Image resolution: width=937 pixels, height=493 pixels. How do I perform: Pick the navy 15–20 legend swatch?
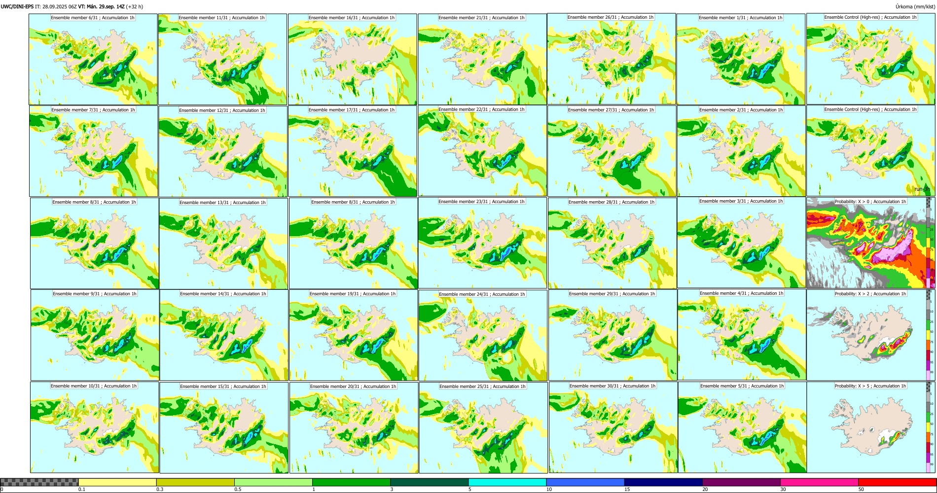(663, 482)
